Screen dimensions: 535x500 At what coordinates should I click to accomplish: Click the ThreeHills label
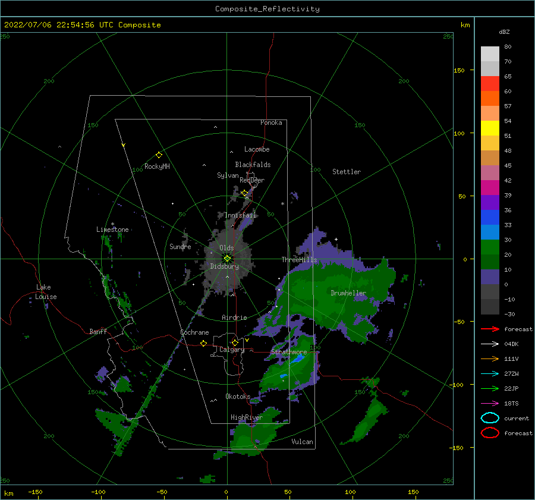coord(299,260)
